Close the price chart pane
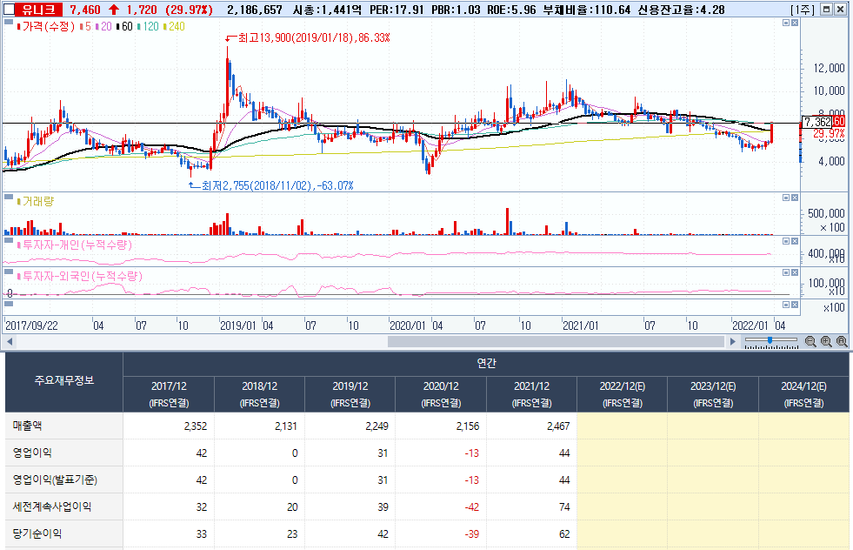Viewport: 853px width, 550px height. tap(795, 23)
